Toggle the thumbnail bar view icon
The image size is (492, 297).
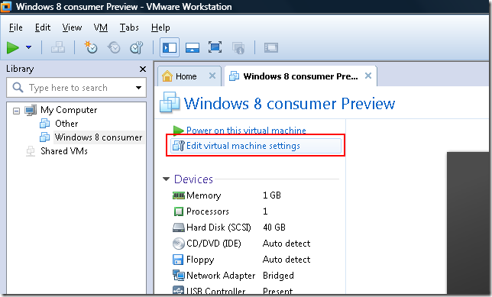tap(193, 47)
